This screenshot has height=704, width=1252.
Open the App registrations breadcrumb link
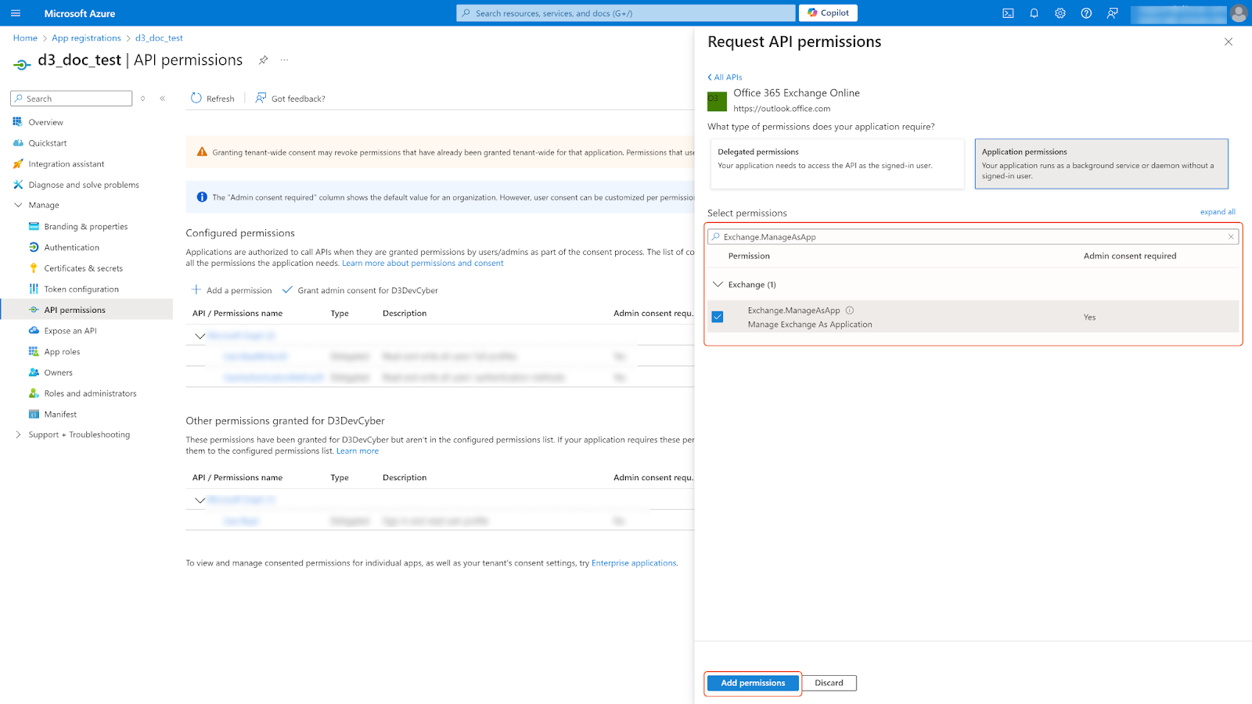click(x=86, y=38)
